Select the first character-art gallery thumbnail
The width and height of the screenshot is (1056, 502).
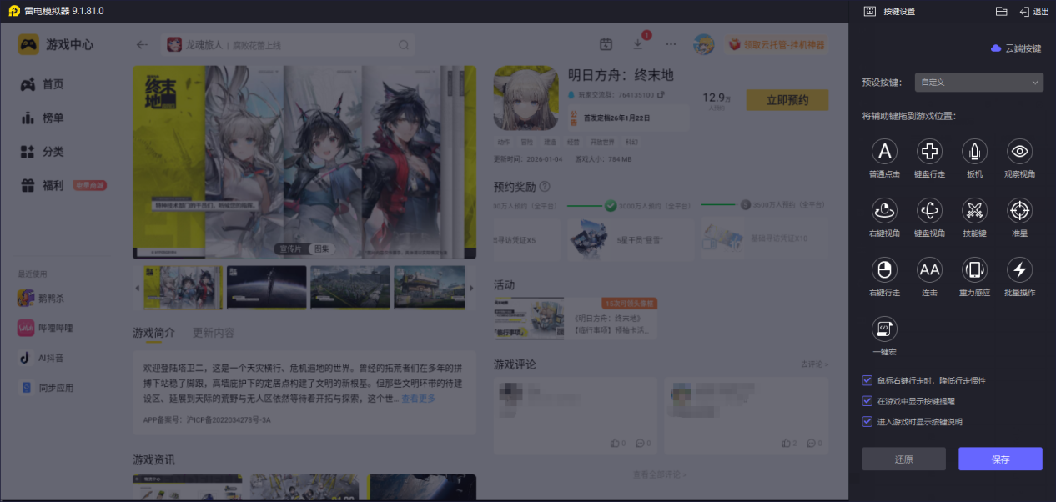pos(184,288)
